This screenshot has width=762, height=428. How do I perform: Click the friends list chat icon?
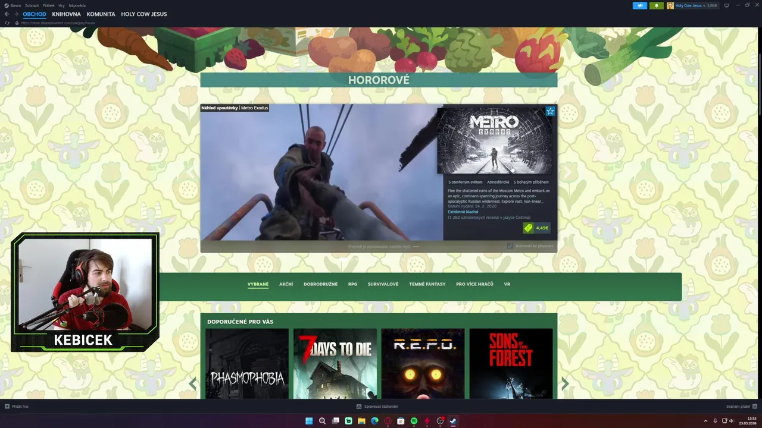tap(755, 407)
